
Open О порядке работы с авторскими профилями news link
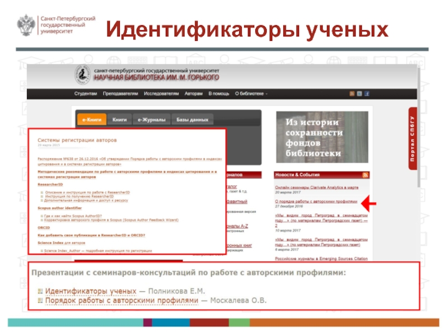click(x=316, y=202)
